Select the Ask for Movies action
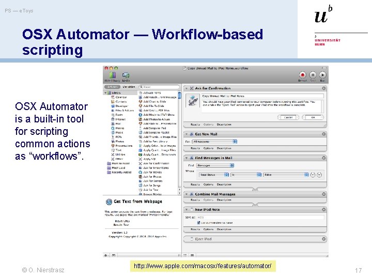 [x=150, y=172]
